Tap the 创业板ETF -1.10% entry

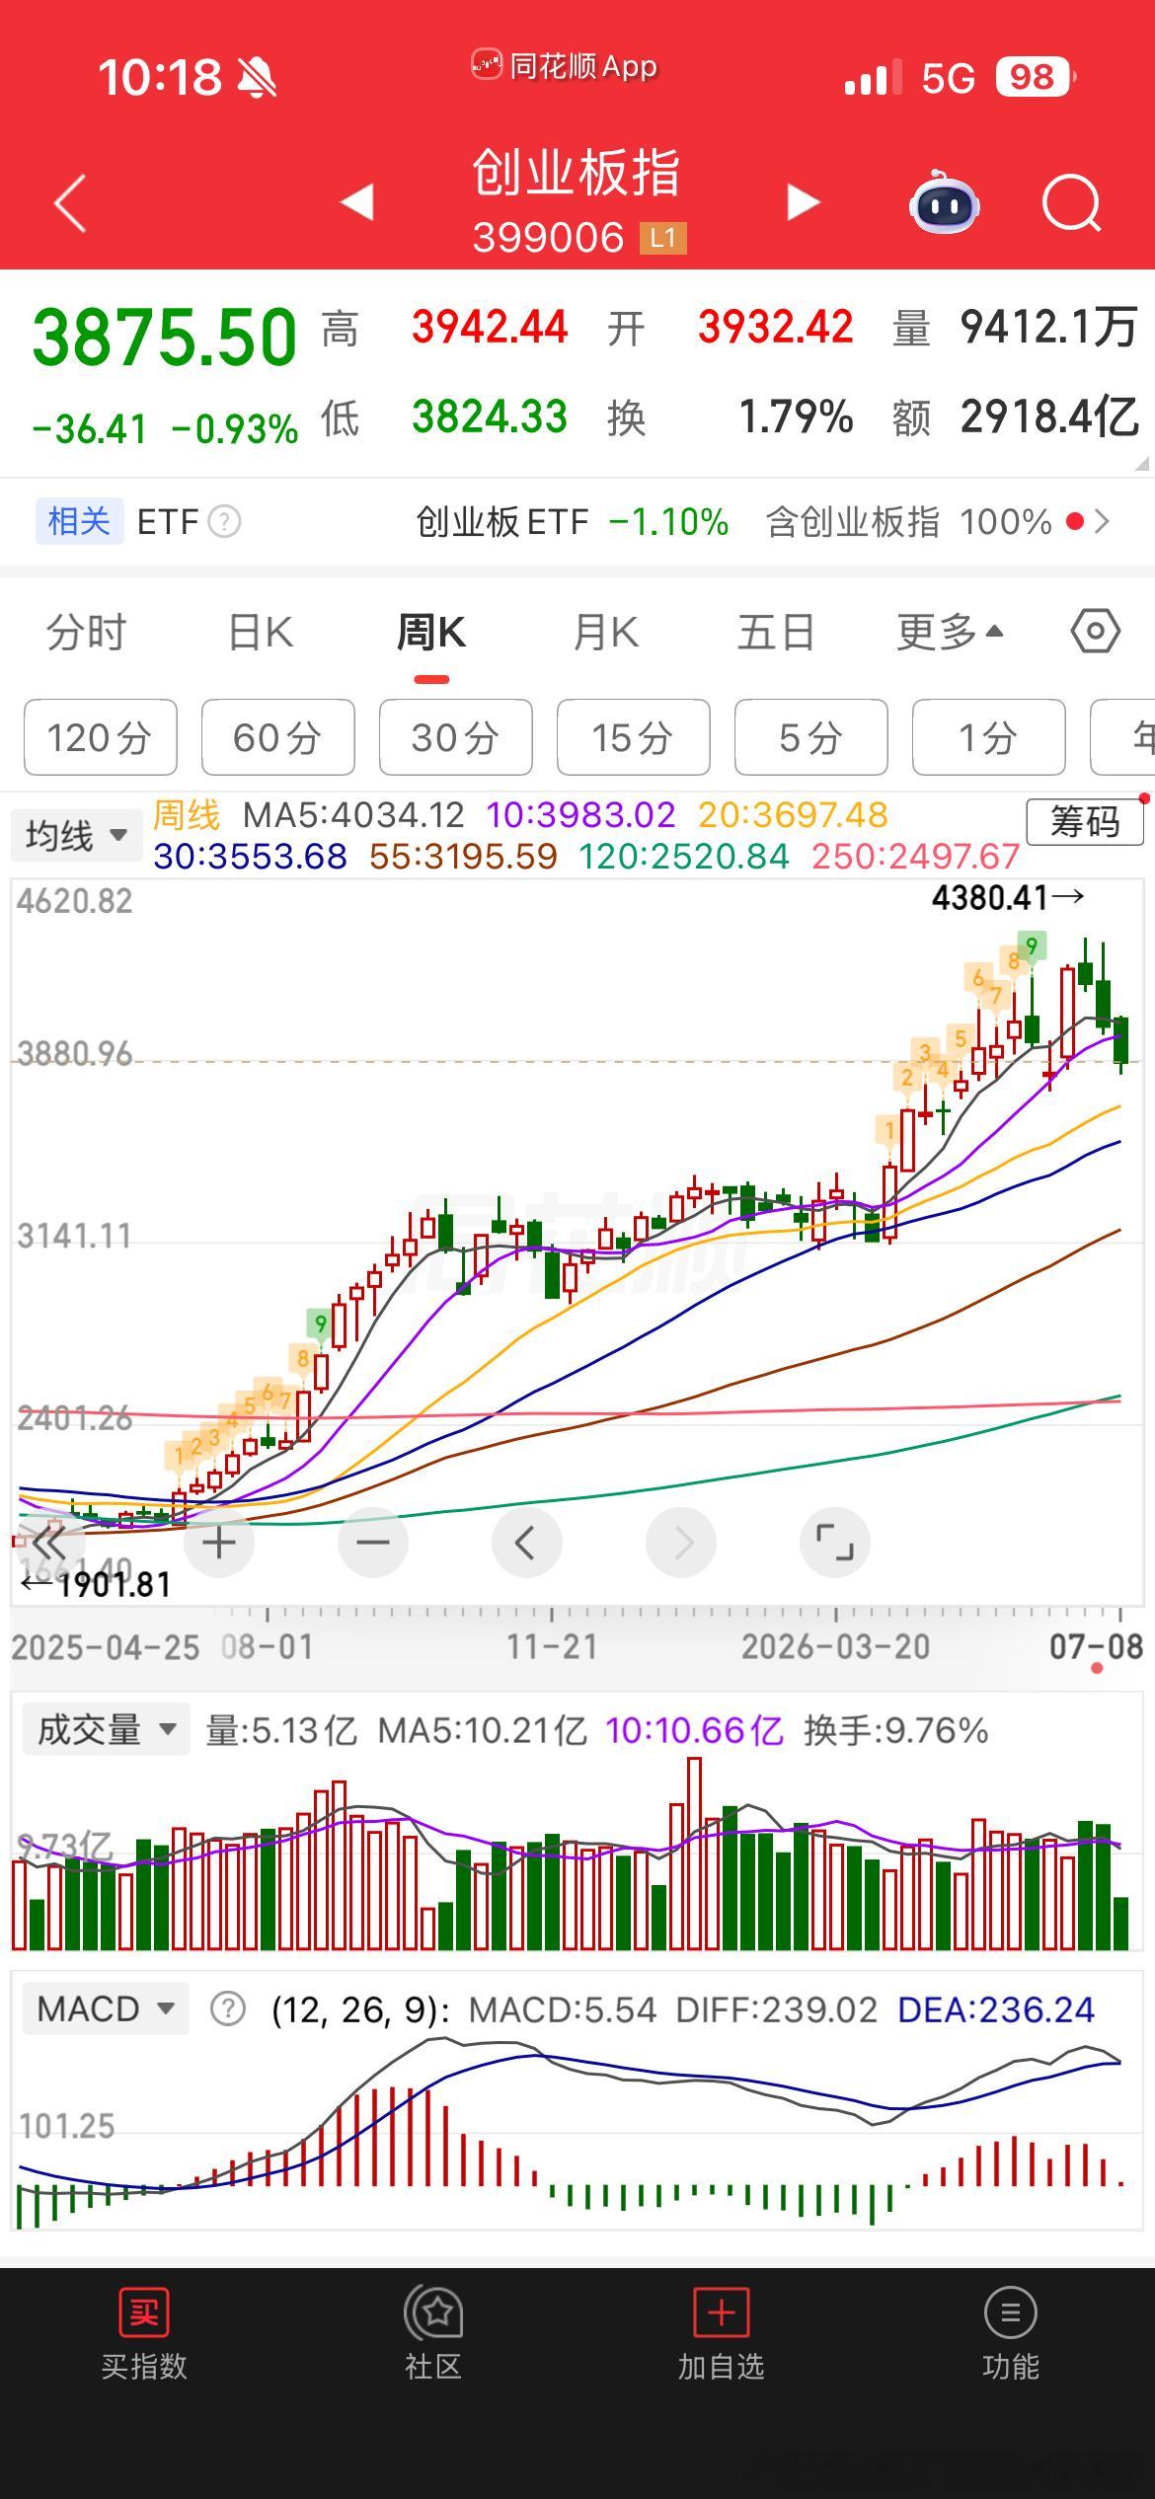click(x=572, y=521)
